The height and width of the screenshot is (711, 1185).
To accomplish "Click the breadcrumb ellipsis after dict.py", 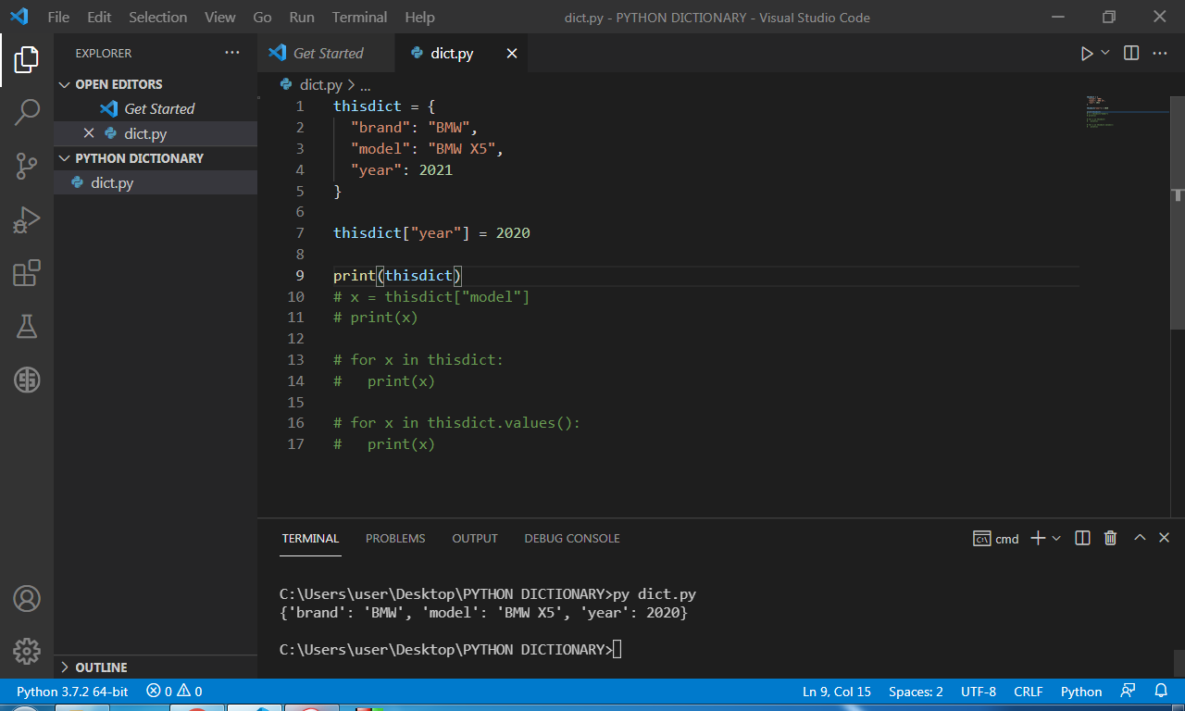I will [x=365, y=84].
